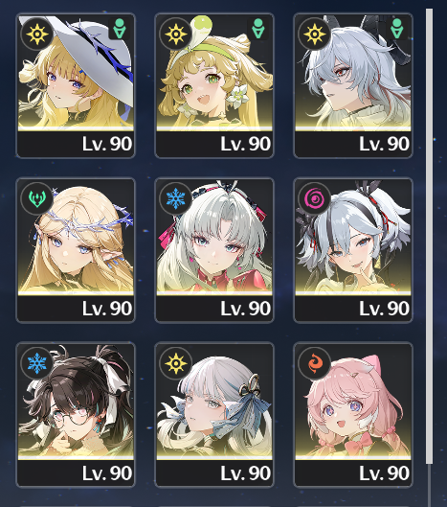
Task: Click Lv. 90 label under red-ribbon girl
Action: click(245, 309)
